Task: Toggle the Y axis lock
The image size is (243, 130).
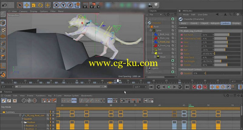Action: (x=63, y=5)
